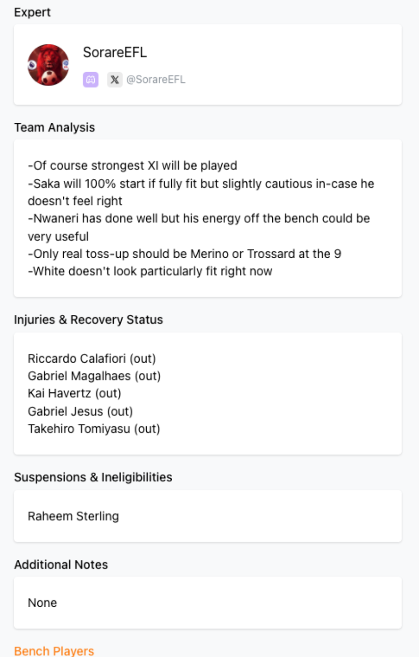The height and width of the screenshot is (657, 419).
Task: Select Riccardo Calafiori injury entry
Action: pos(92,359)
